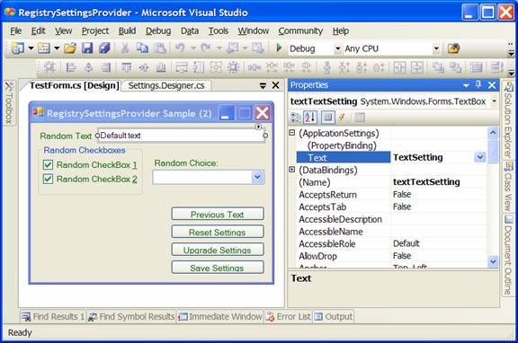518x343 pixels.
Task: Expand the (DataBindings) node
Action: point(291,170)
